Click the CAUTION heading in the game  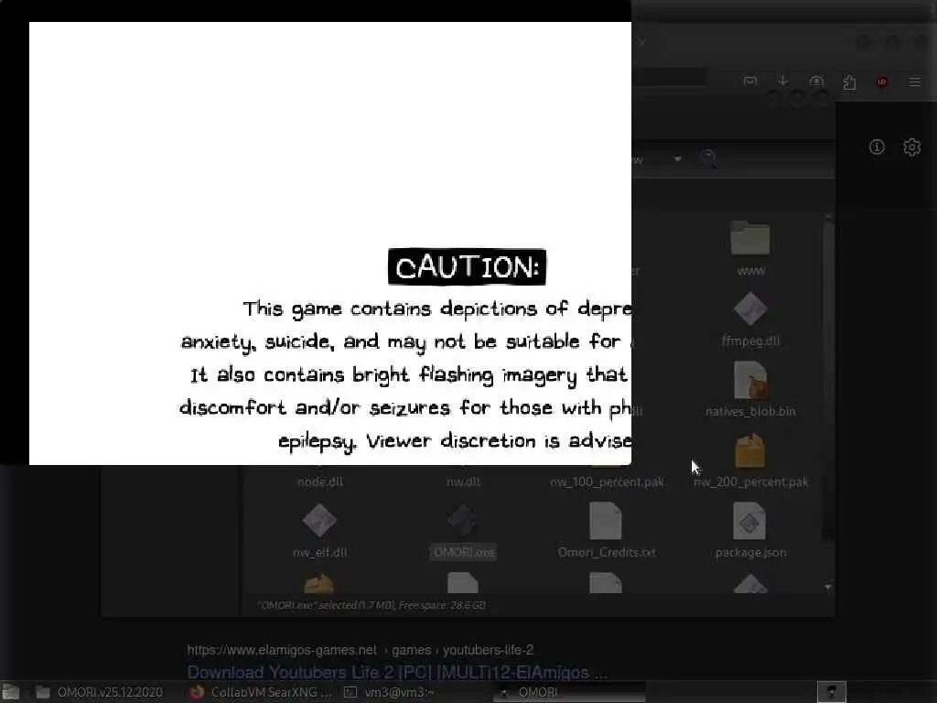pyautogui.click(x=467, y=266)
